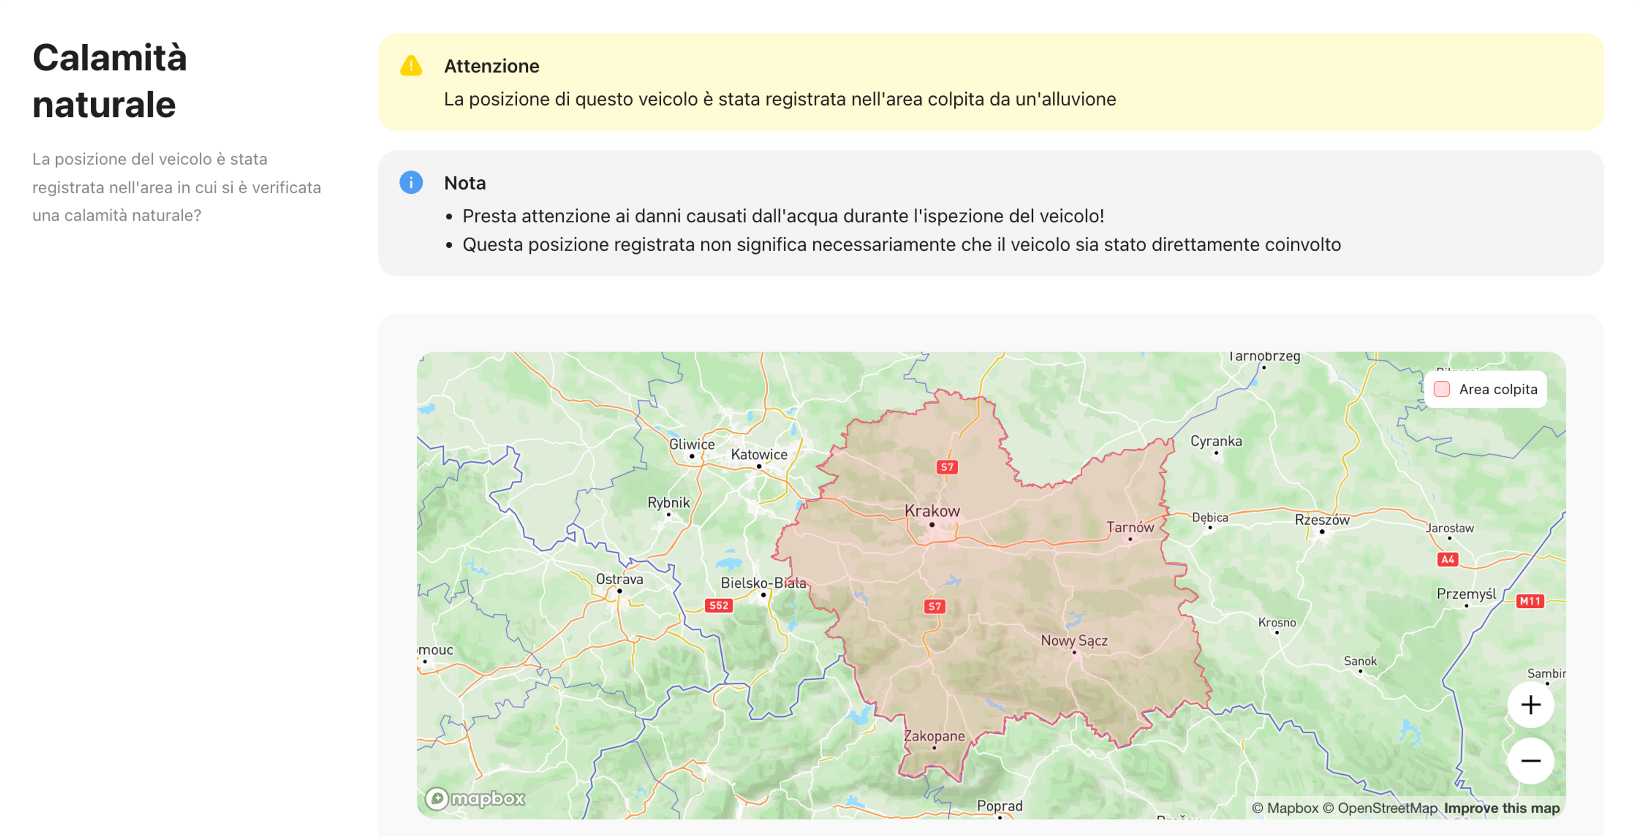Click the map zoom out minus button
Screen dimensions: 1636x836
[1531, 761]
